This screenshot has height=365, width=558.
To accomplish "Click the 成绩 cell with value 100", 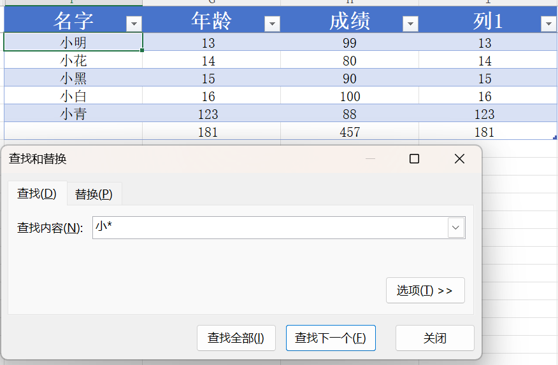I will [350, 96].
